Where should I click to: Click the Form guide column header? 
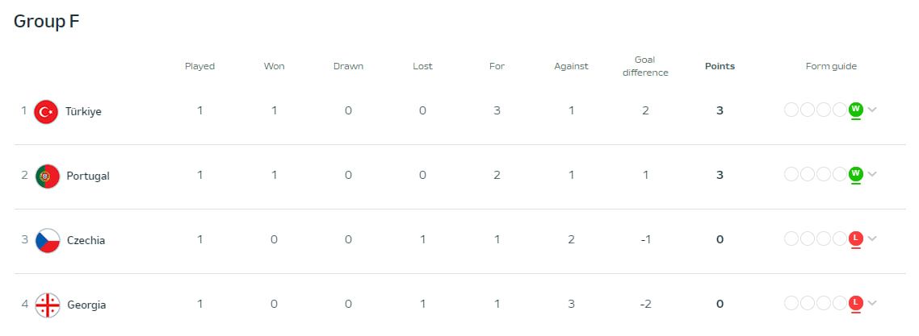[x=831, y=66]
